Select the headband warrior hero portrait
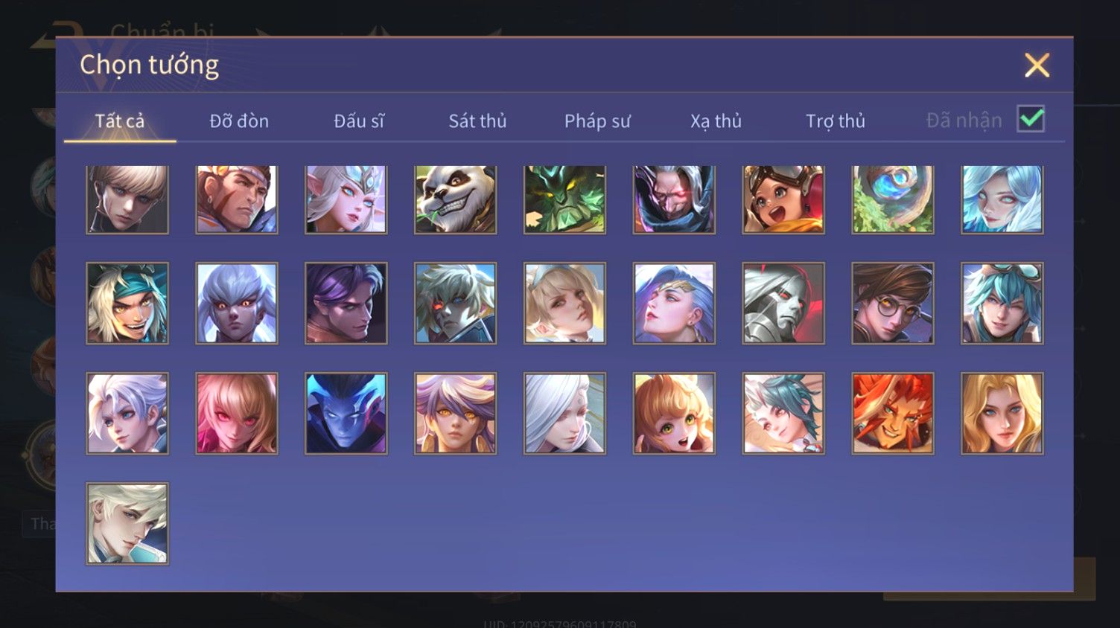This screenshot has width=1120, height=628. 237,199
